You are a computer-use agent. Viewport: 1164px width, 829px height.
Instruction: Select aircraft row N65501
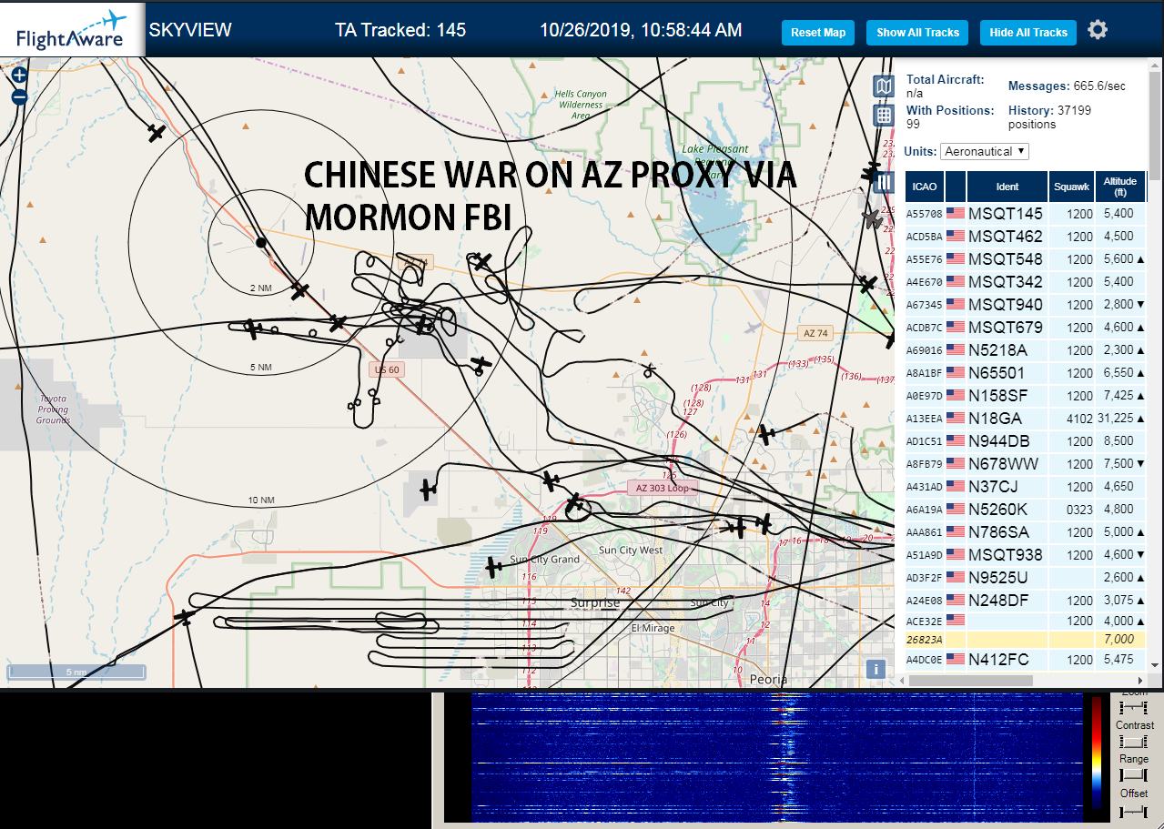click(1025, 373)
